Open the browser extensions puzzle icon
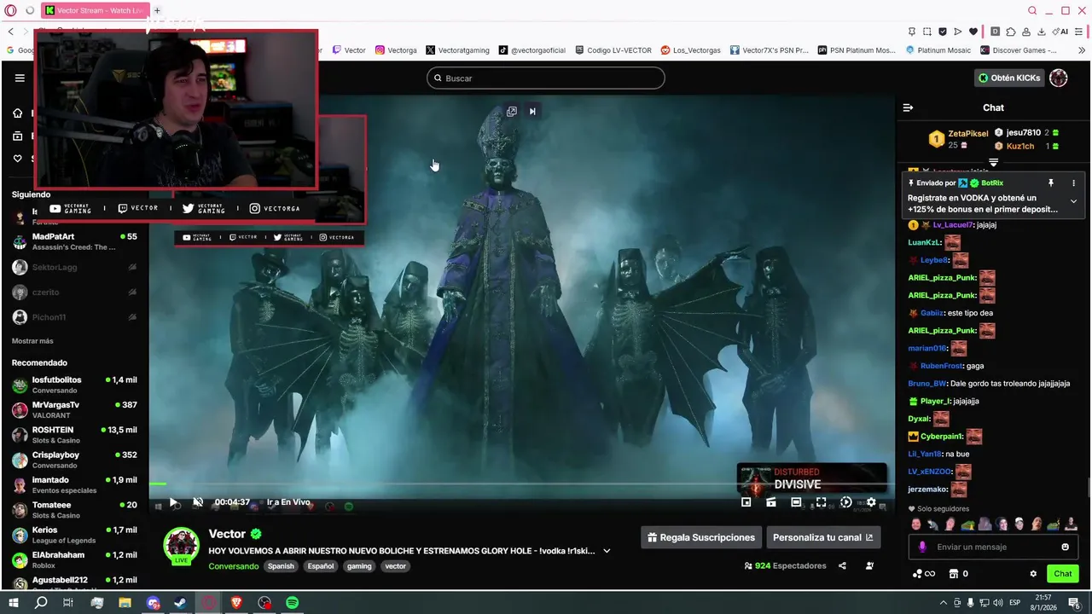Image resolution: width=1092 pixels, height=614 pixels. point(1011,32)
